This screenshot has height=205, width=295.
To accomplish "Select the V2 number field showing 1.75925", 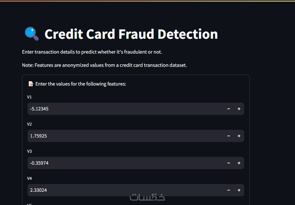I will [x=123, y=136].
